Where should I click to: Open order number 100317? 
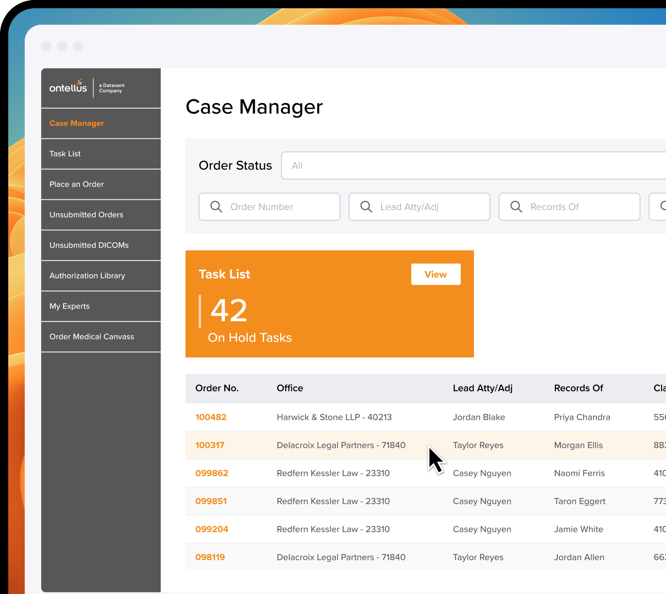210,445
